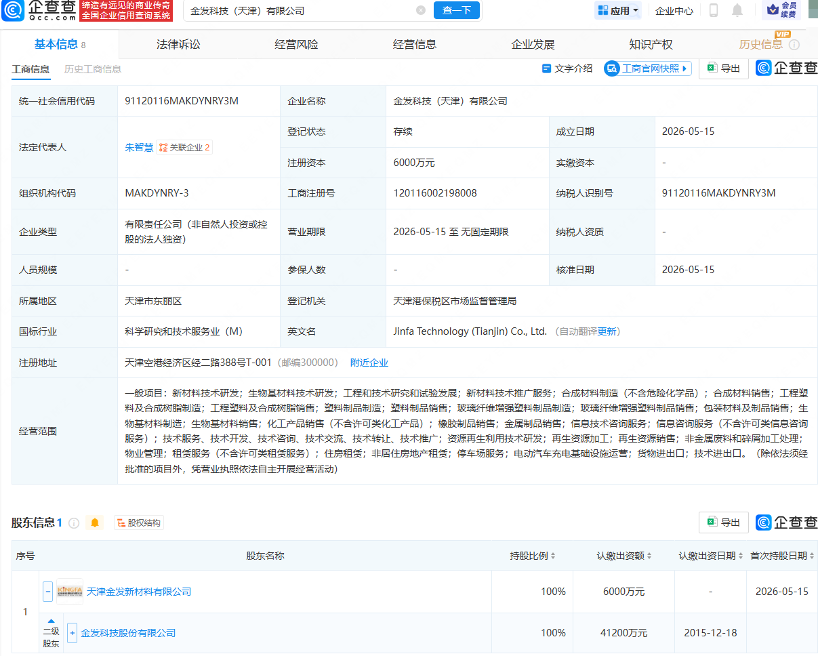The image size is (818, 656).
Task: Export 工商信息 with the 导出 button
Action: [724, 68]
